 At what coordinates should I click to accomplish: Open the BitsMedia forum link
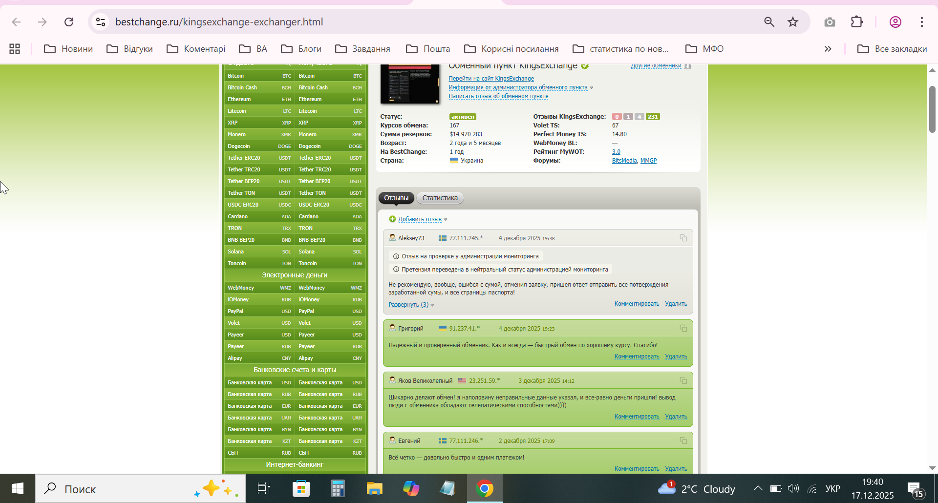pos(624,161)
